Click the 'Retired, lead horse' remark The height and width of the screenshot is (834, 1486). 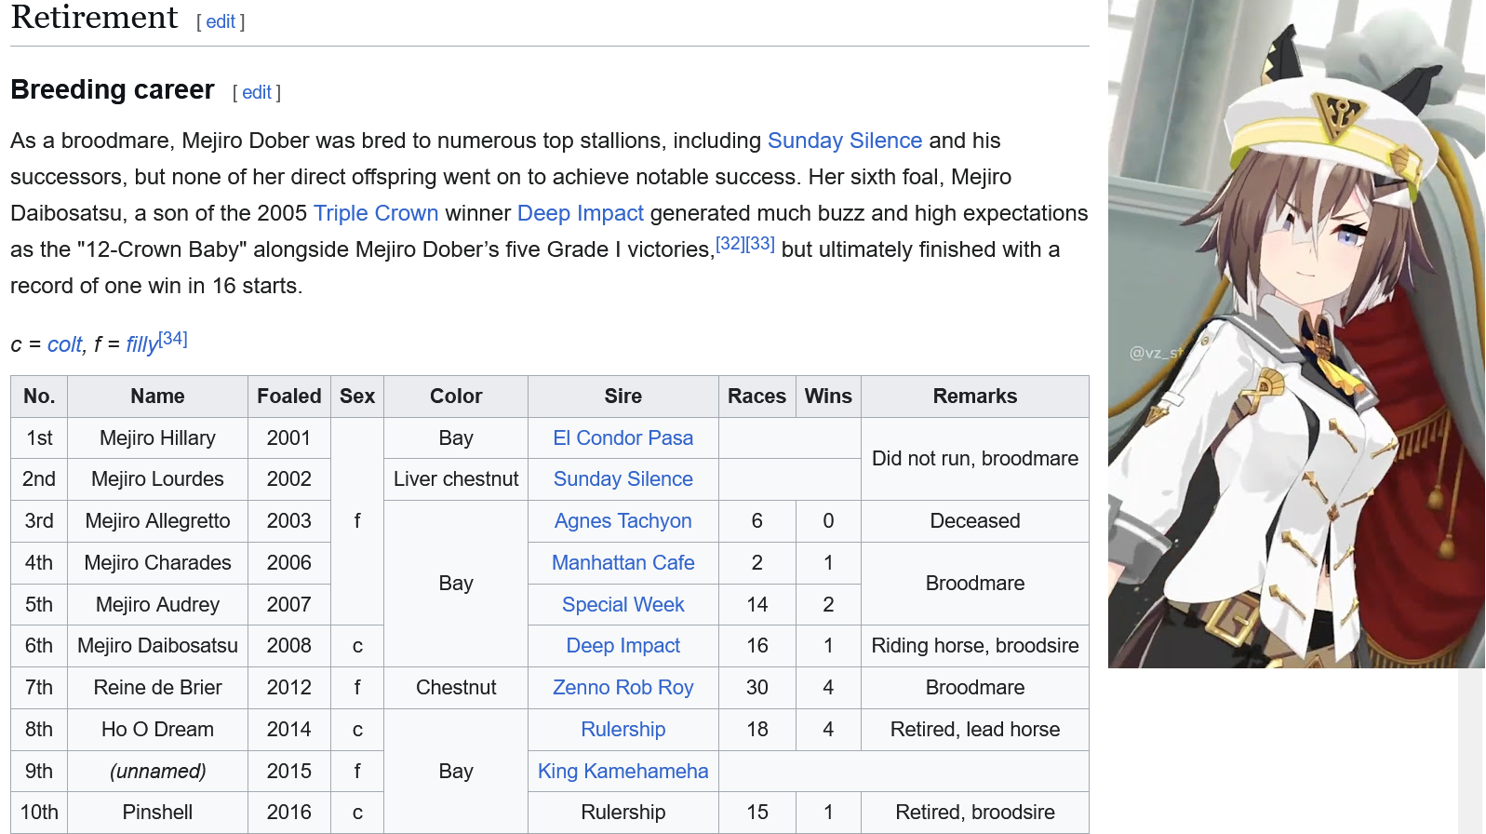[975, 730]
